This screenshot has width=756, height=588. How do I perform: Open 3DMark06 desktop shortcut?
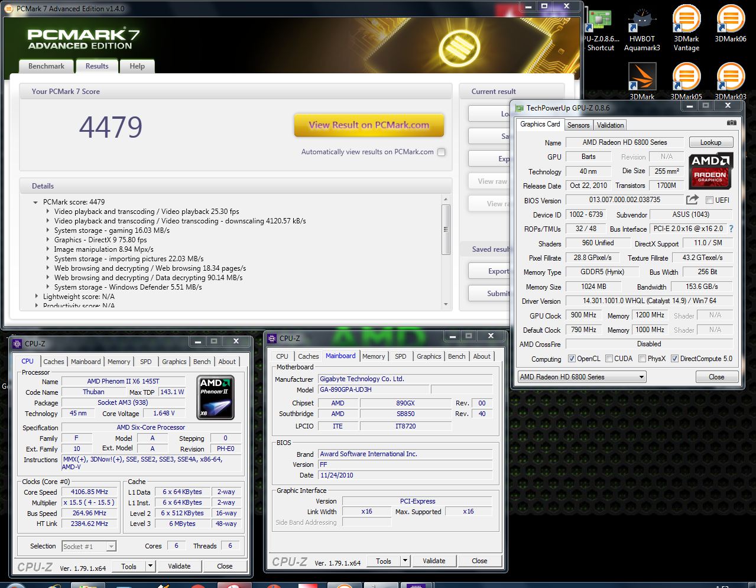pyautogui.click(x=730, y=24)
